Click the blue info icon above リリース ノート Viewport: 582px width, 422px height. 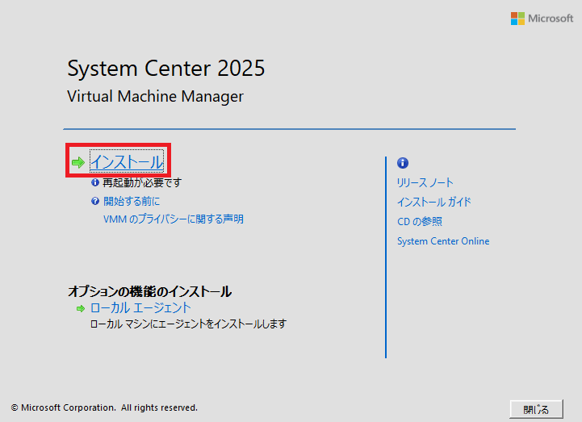403,162
